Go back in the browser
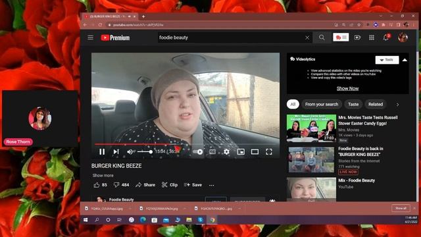The height and width of the screenshot is (237, 421). [x=85, y=25]
